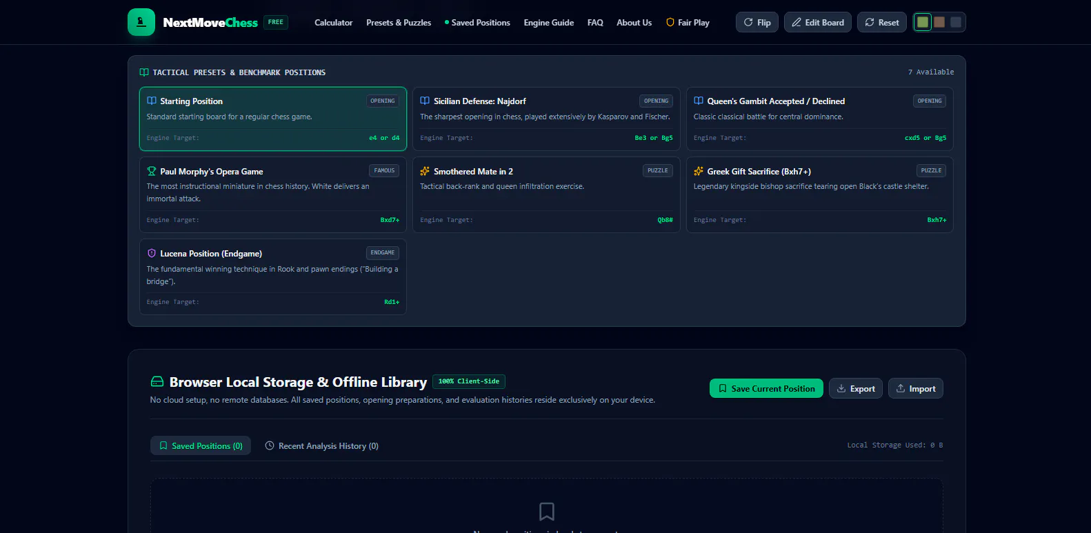Click the shield icon on Lucena Position card

(152, 253)
